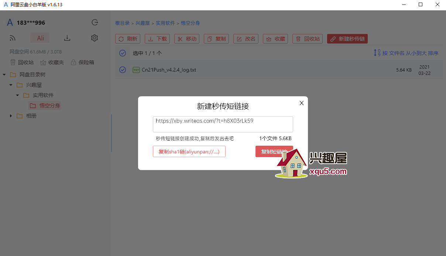Open the sort order 按 文件名 从小到大 排序
446x256 pixels.
click(x=406, y=53)
